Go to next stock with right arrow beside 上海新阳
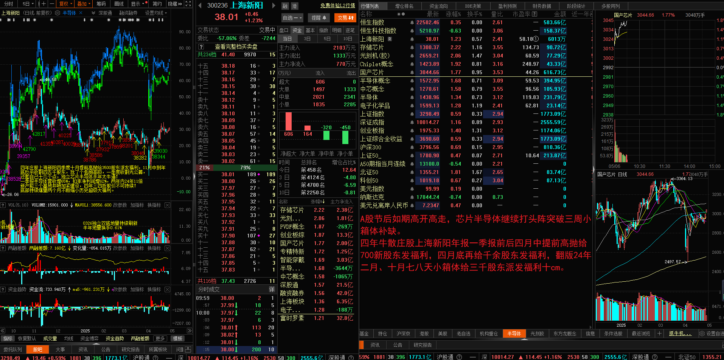This screenshot has height=360, width=724. [273, 5]
